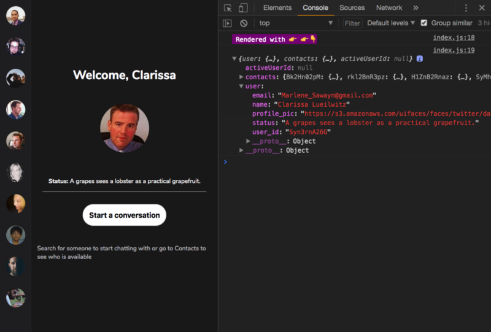
Task: Toggle the device toolbar icon
Action: (x=243, y=8)
